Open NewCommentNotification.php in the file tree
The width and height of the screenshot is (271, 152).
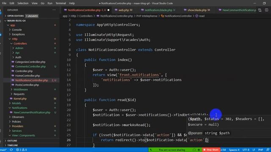coord(32,113)
